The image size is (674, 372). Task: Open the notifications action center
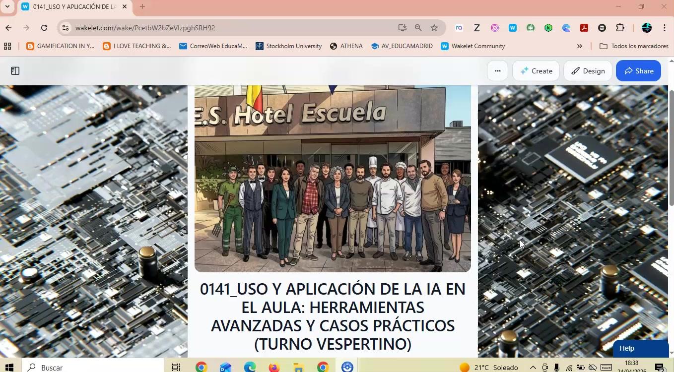[x=660, y=368]
